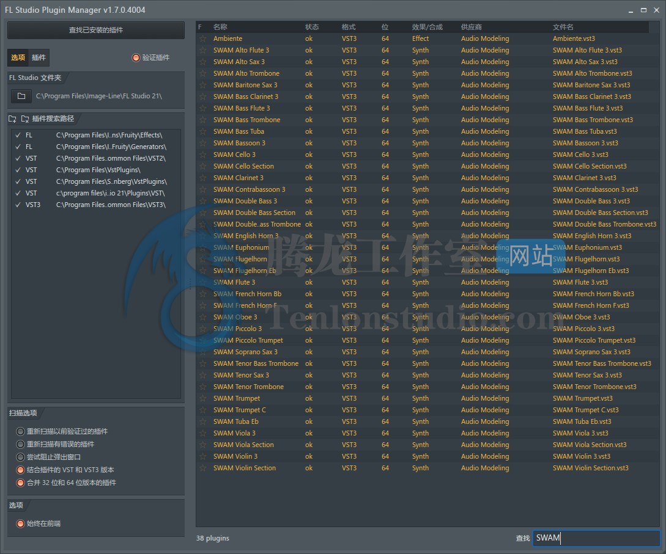Star the SWAM Violin Section plugin
The height and width of the screenshot is (554, 666).
coord(202,468)
